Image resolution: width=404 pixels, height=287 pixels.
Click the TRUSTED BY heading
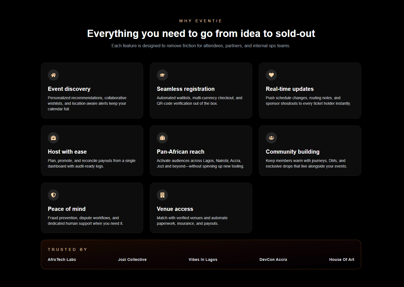[67, 249]
